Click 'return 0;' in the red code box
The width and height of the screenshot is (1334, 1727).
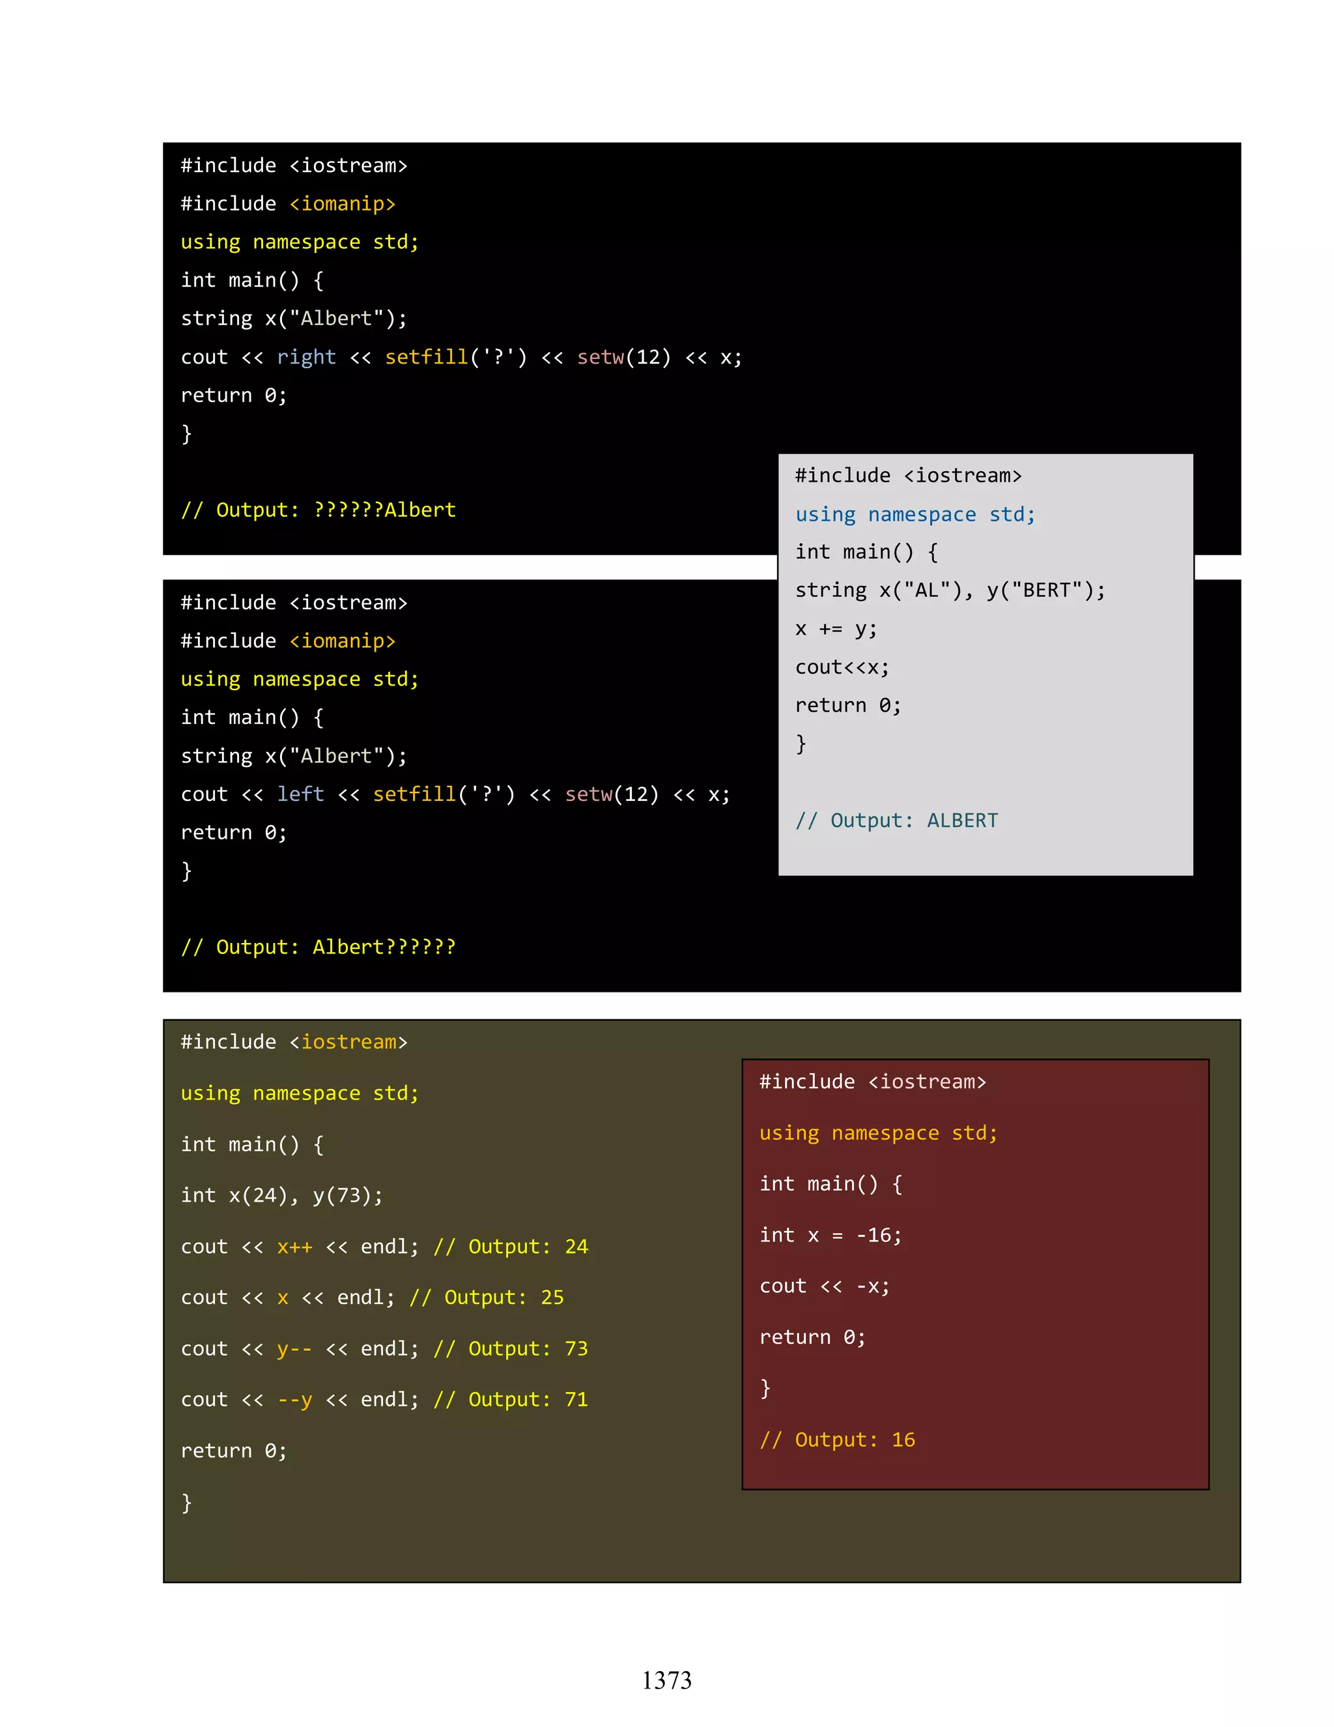point(812,1337)
